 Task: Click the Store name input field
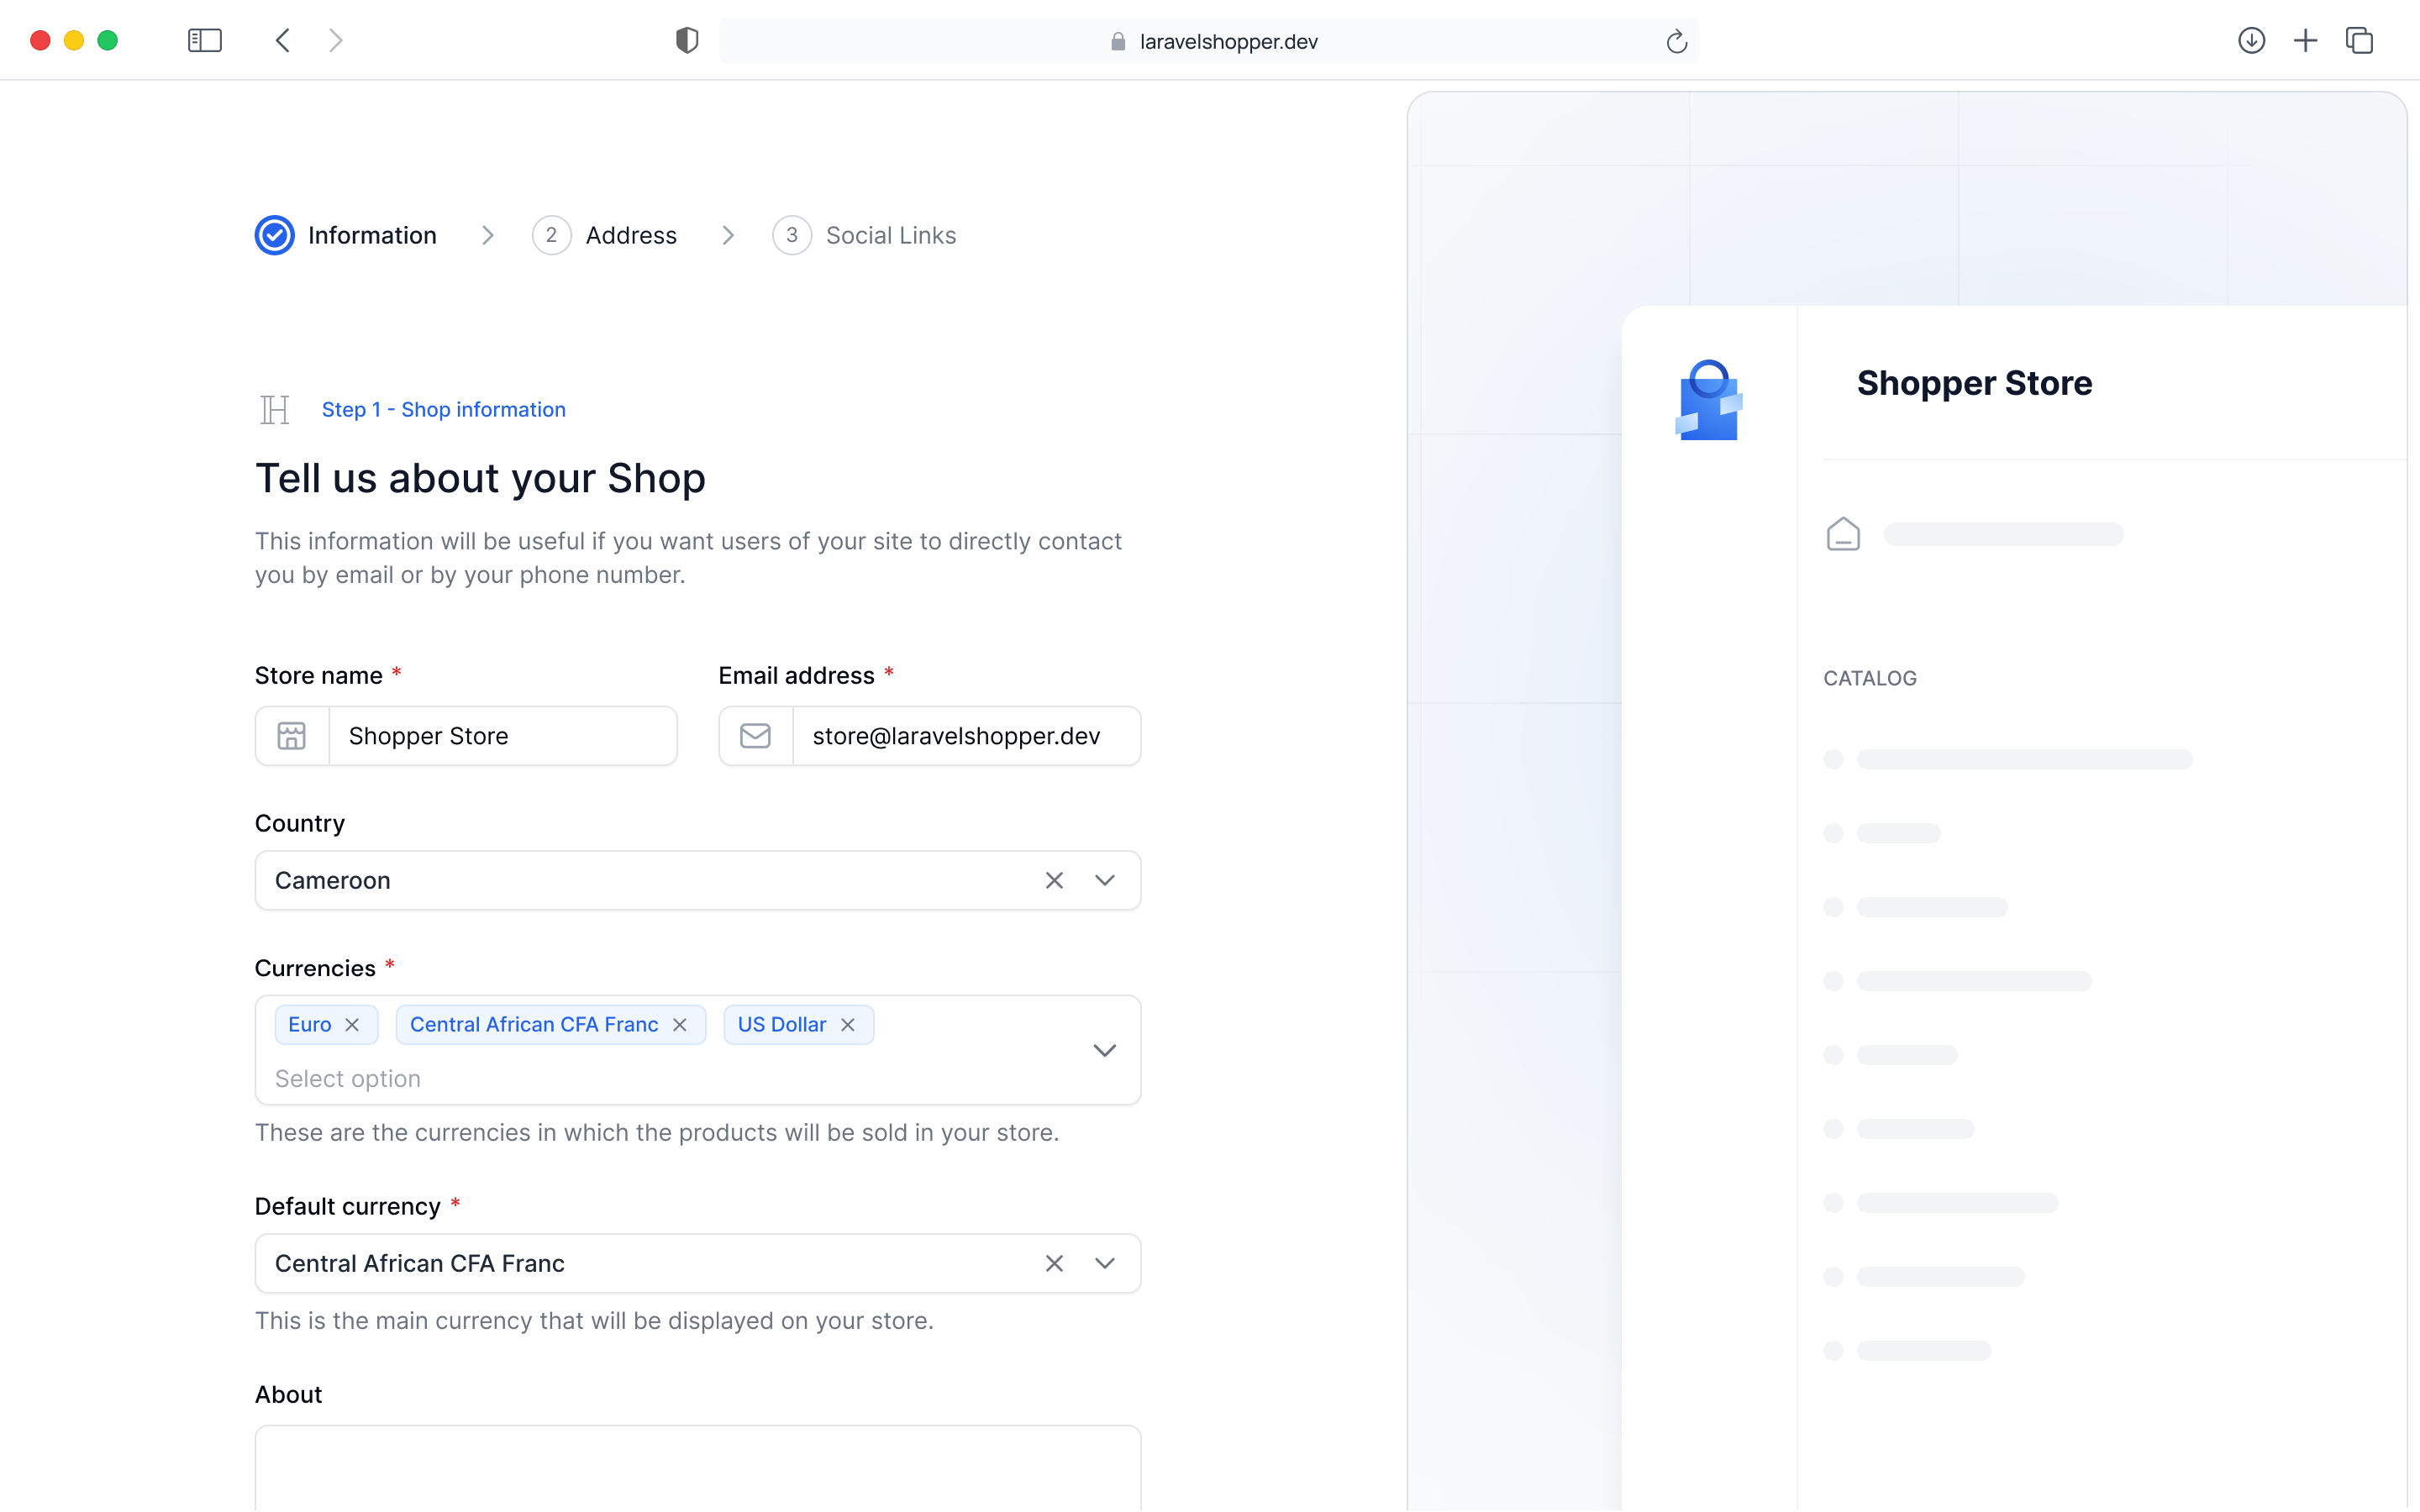(x=502, y=736)
